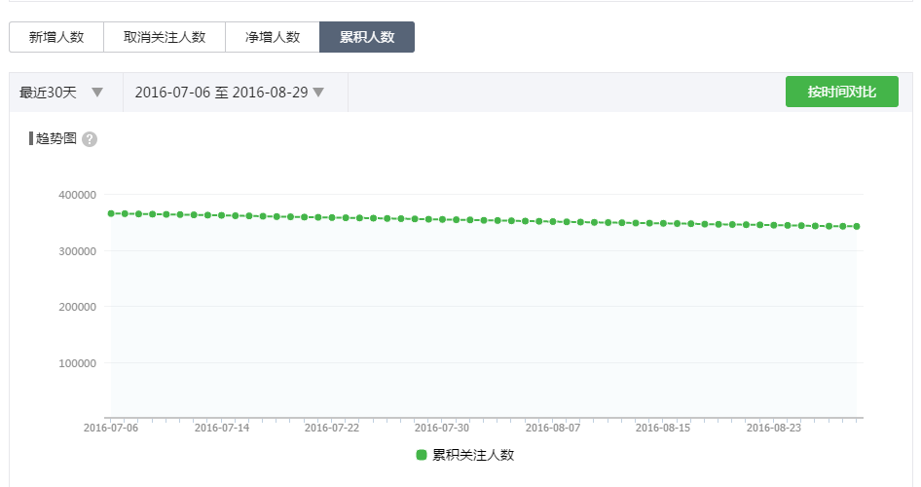Screen dimensions: 921x487
Task: Click the data point above 2016-08-23
Action: coord(773,225)
